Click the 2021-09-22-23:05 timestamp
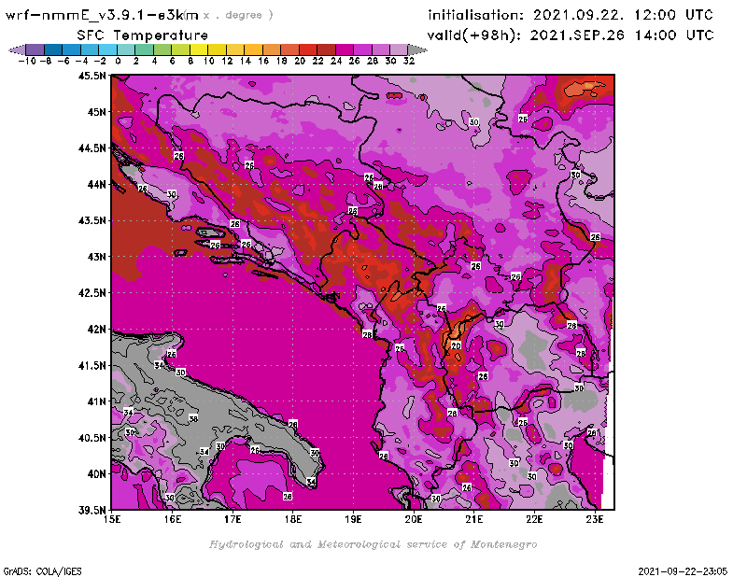 683,571
